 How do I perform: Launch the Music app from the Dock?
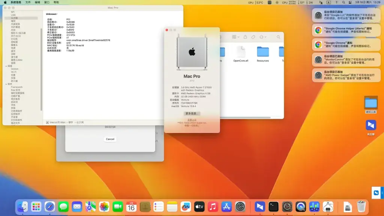tap(213, 207)
